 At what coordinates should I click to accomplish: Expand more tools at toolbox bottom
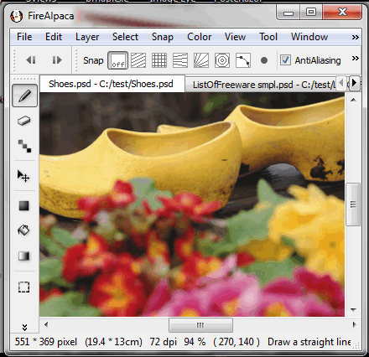click(x=24, y=327)
